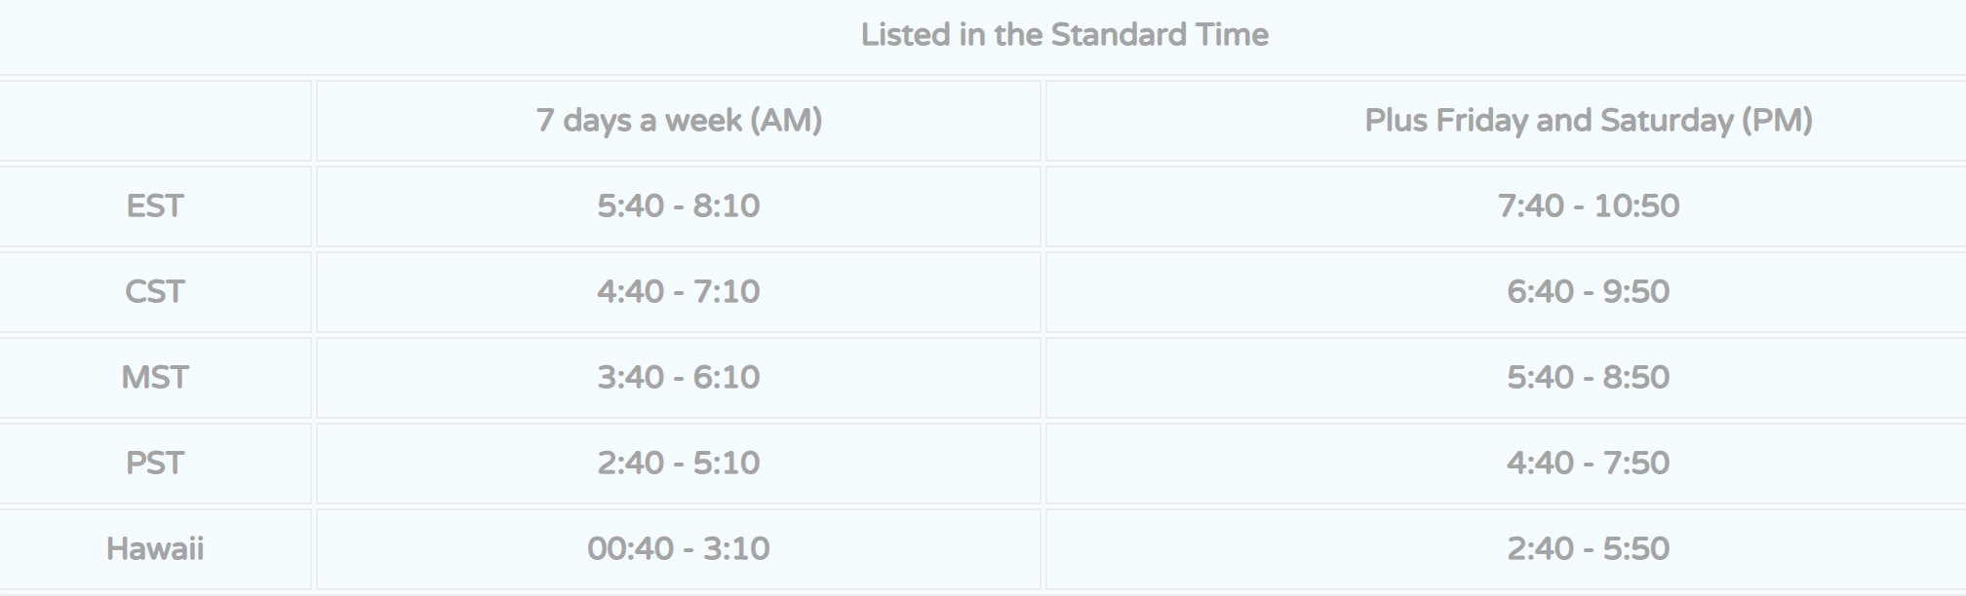Click the 'Listed in the Standard Time' heading
The height and width of the screenshot is (596, 1966).
(1064, 35)
